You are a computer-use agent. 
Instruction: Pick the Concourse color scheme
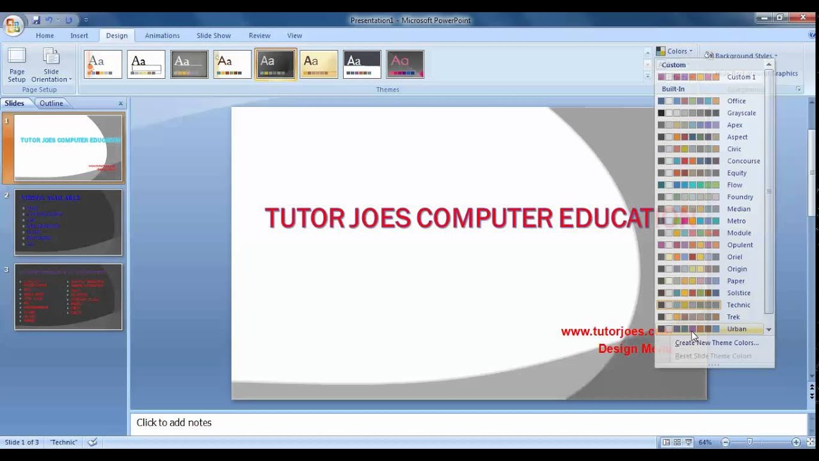[711, 161]
